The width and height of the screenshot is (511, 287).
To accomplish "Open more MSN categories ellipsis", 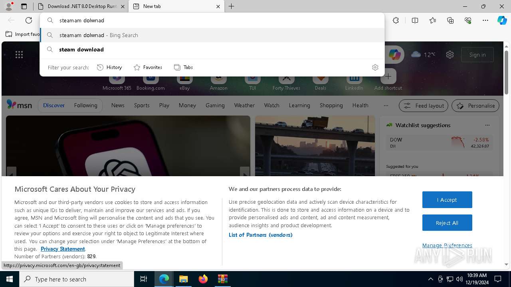I will 386,106.
